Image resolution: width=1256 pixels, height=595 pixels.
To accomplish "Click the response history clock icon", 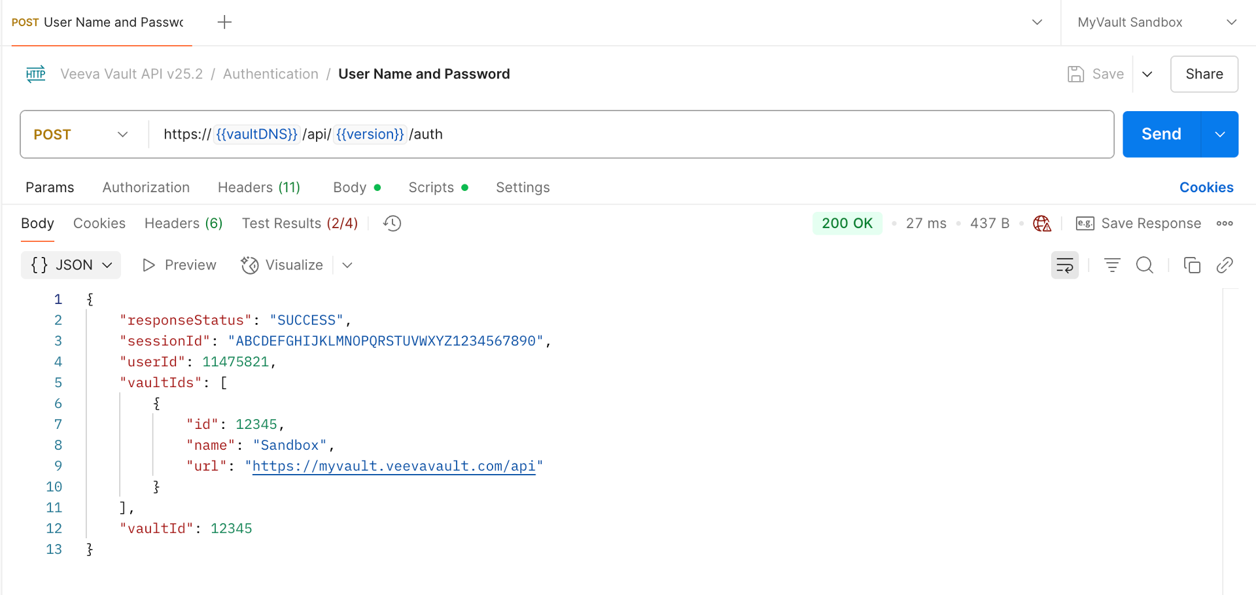I will [x=392, y=224].
